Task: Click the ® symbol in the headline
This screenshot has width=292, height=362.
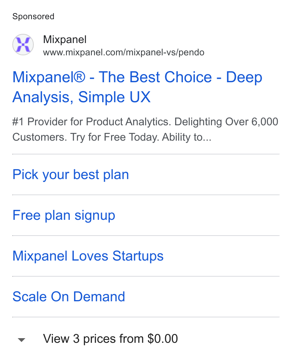Action: pos(80,77)
